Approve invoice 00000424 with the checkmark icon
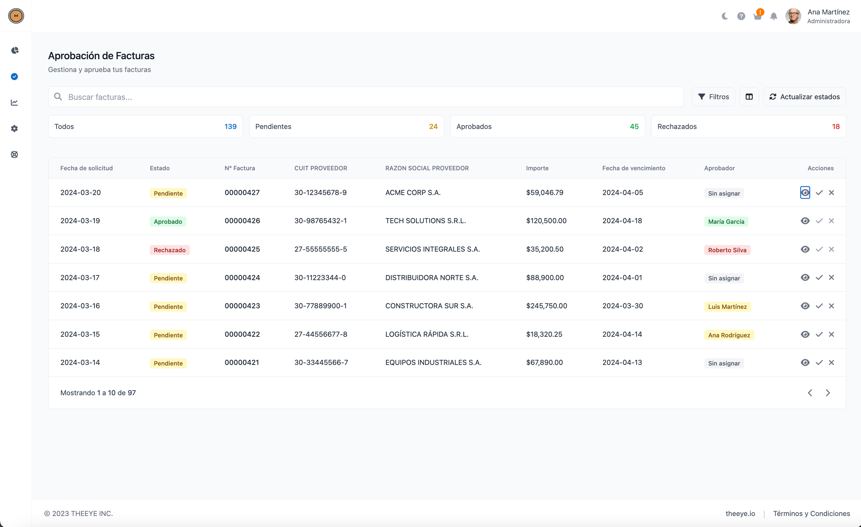Viewport: 861px width, 527px height. point(819,278)
